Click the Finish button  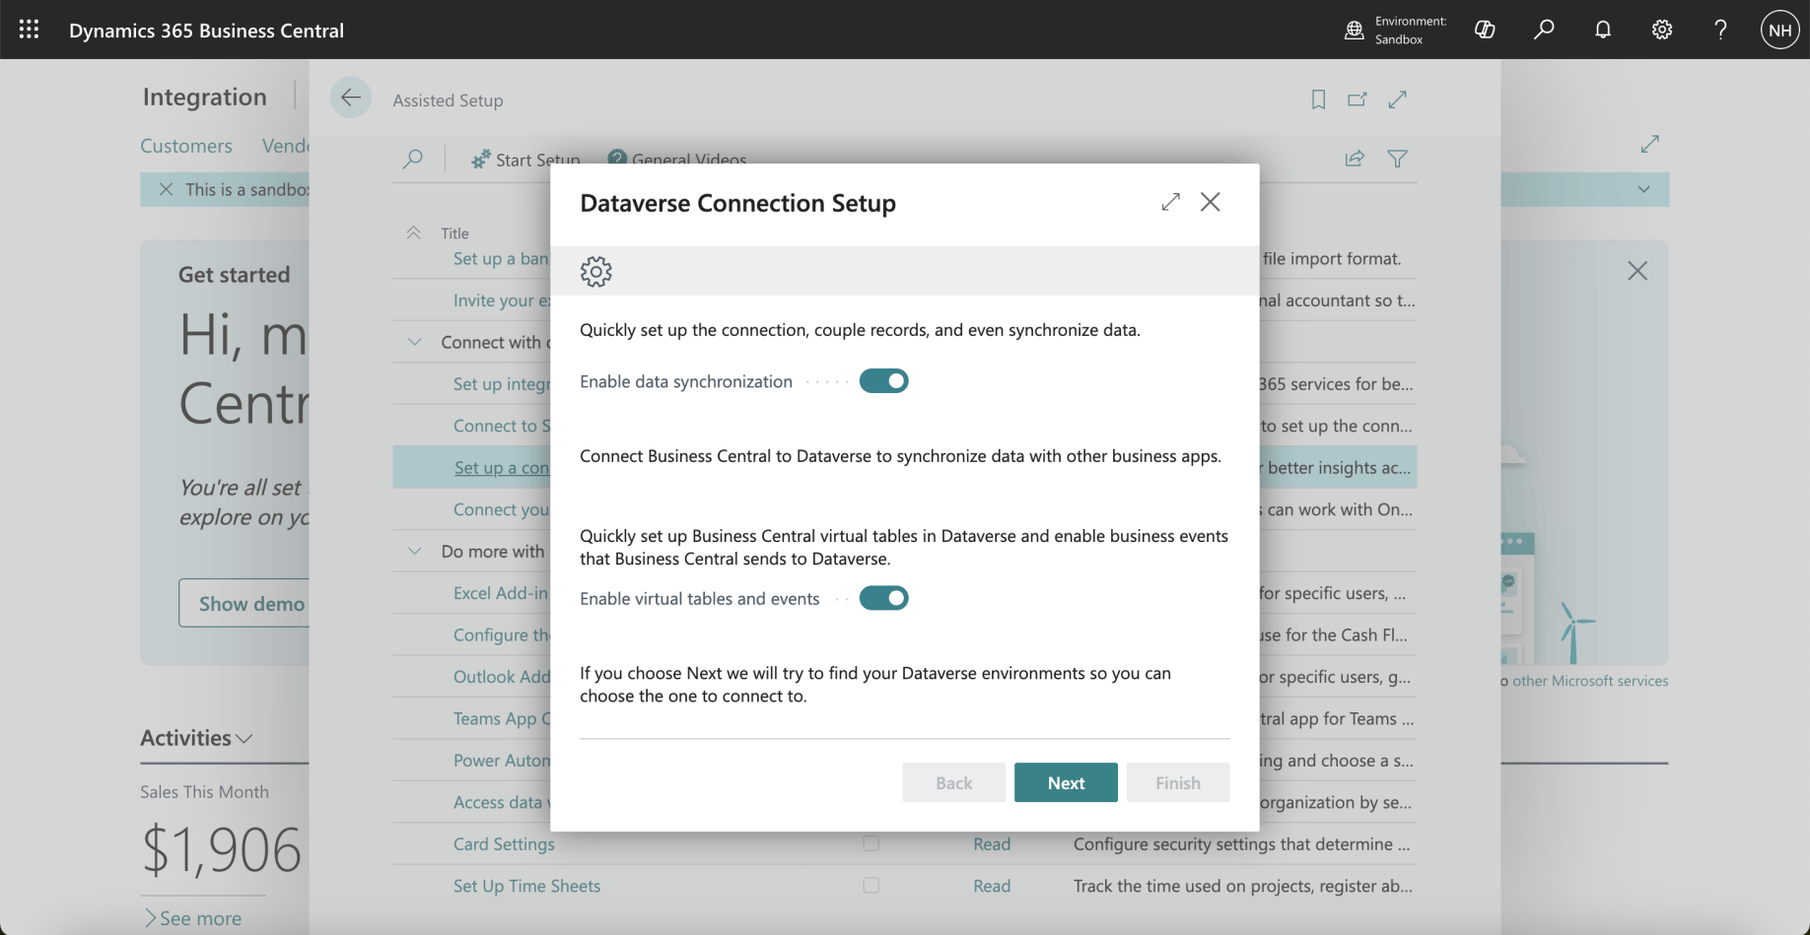click(x=1178, y=782)
